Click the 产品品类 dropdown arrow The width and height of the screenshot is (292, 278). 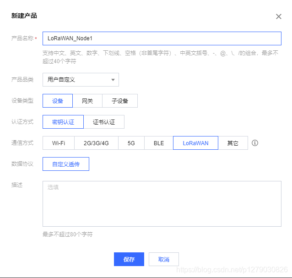(x=113, y=80)
